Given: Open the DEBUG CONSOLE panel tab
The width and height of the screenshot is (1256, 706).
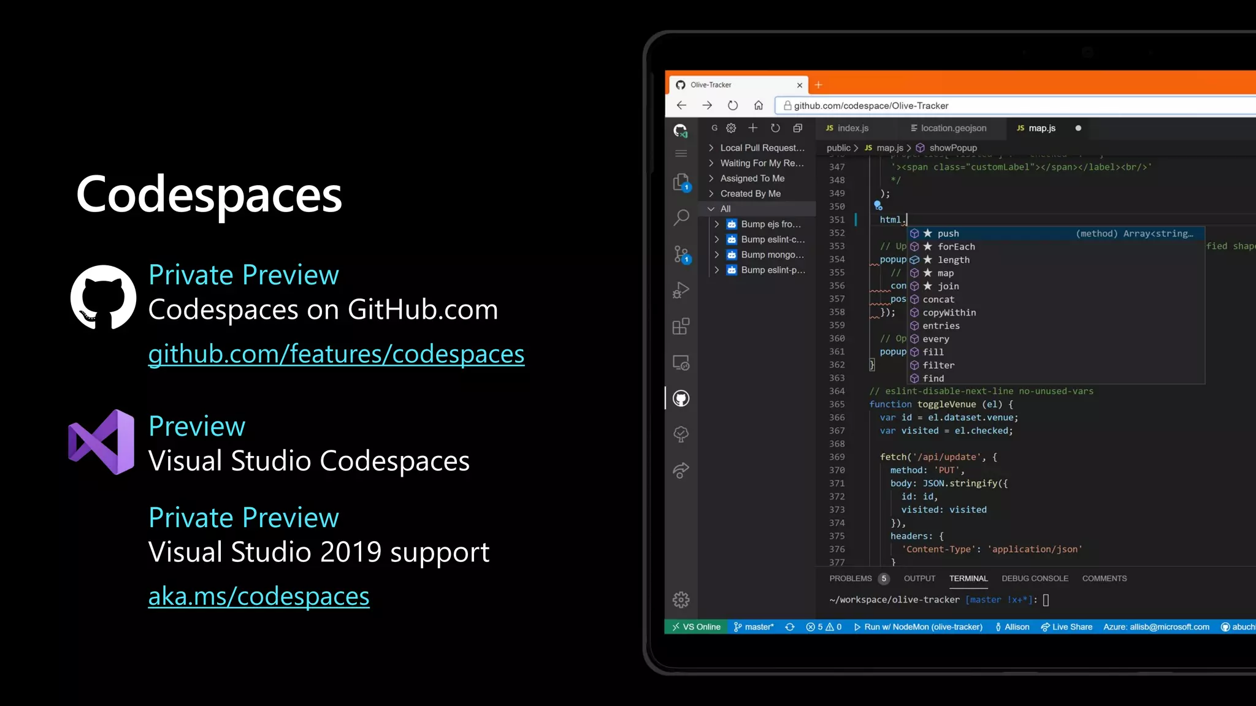Looking at the screenshot, I should point(1035,579).
